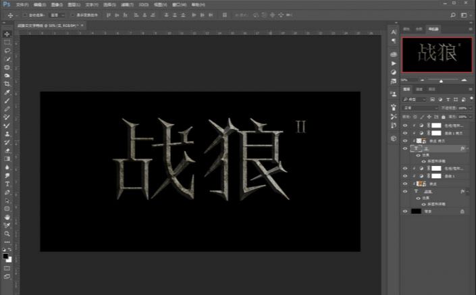The height and width of the screenshot is (295, 476).
Task: Select the Horizontal Type tool
Action: click(x=7, y=184)
